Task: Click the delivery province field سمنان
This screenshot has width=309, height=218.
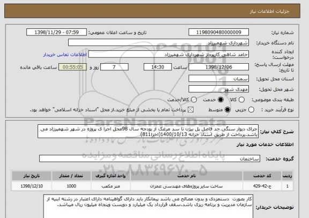Action: tap(218, 79)
